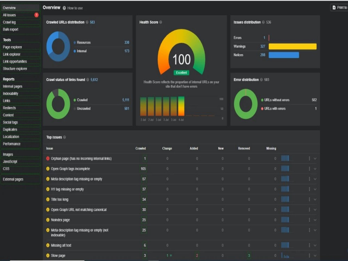Click the info icon beside Error distribution

[261, 80]
